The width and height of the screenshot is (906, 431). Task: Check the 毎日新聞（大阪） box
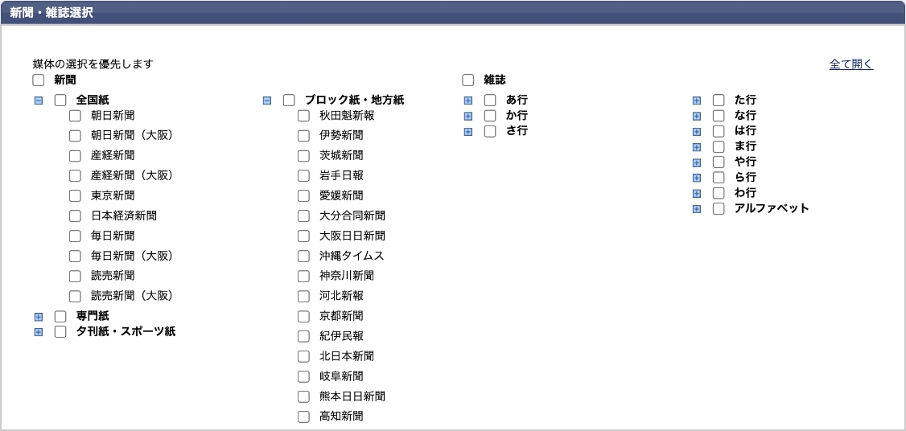tap(75, 256)
